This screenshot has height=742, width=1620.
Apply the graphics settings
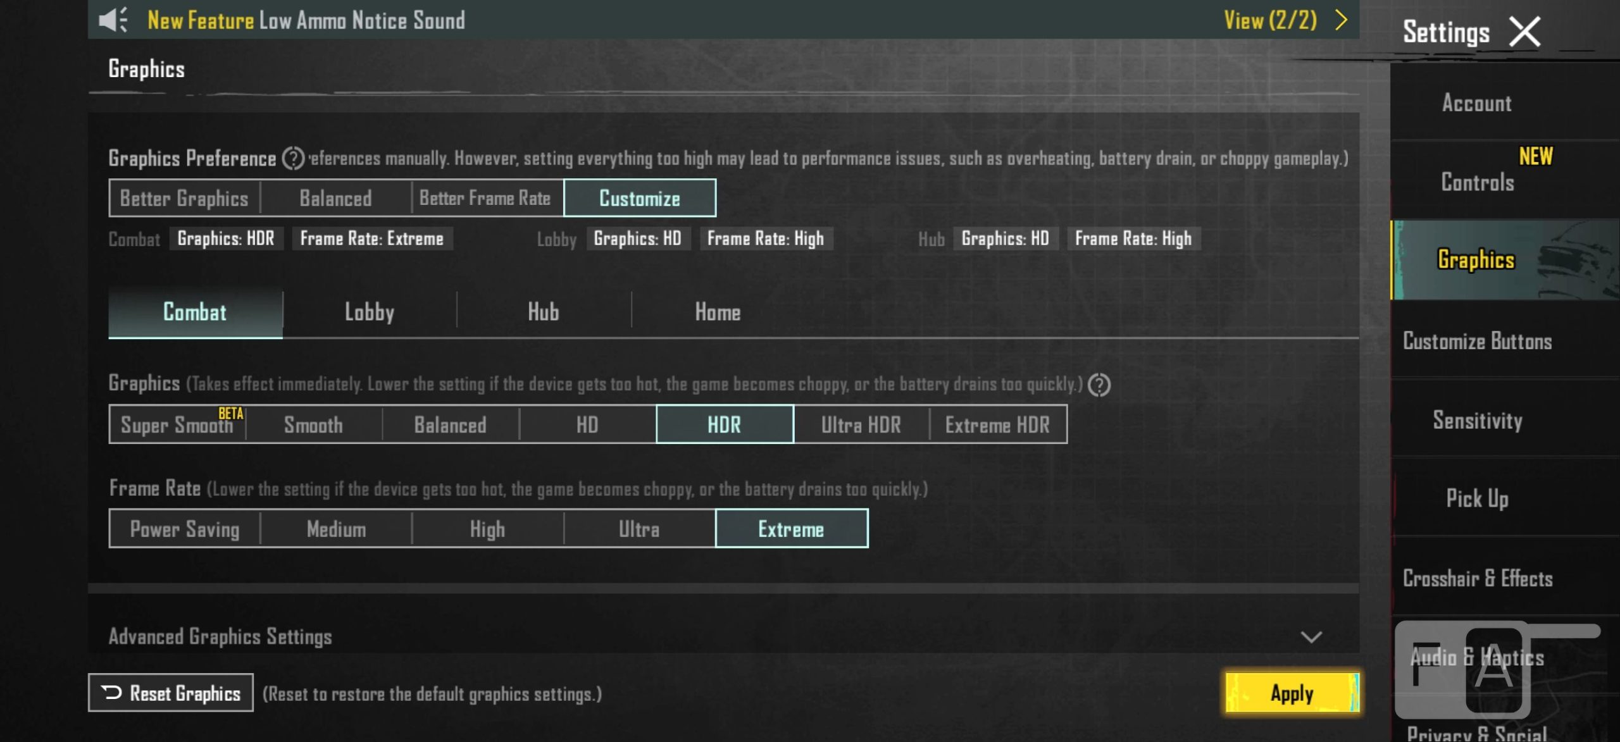(1292, 693)
